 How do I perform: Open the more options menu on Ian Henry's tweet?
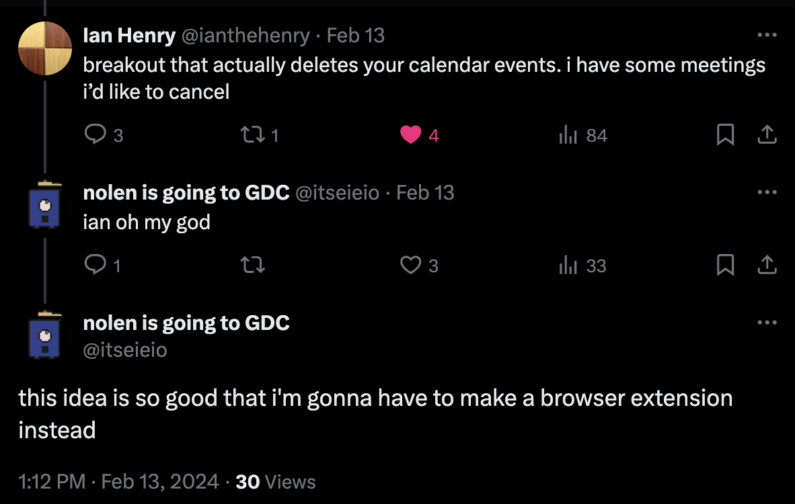767,34
